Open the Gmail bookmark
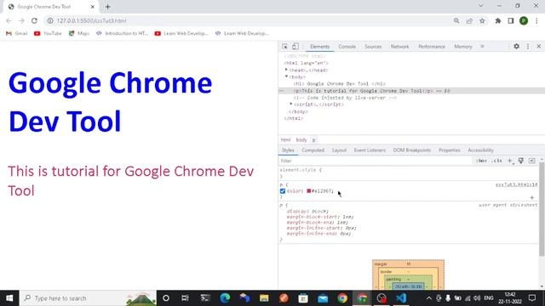The image size is (545, 306). click(x=17, y=33)
